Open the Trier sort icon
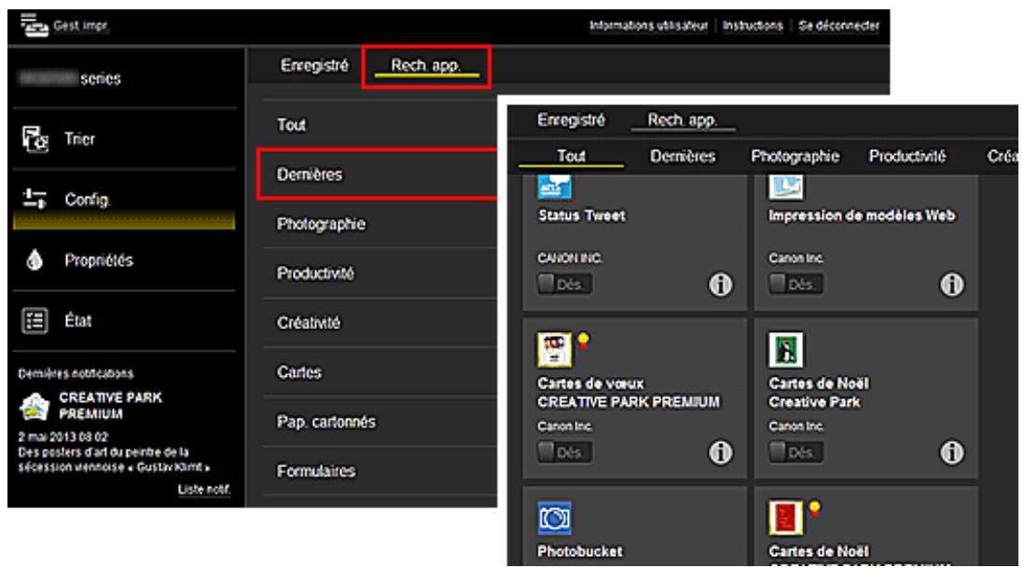This screenshot has width=1024, height=568. click(35, 139)
